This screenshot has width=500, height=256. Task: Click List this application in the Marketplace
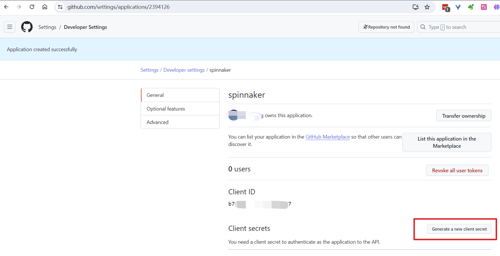(x=447, y=142)
